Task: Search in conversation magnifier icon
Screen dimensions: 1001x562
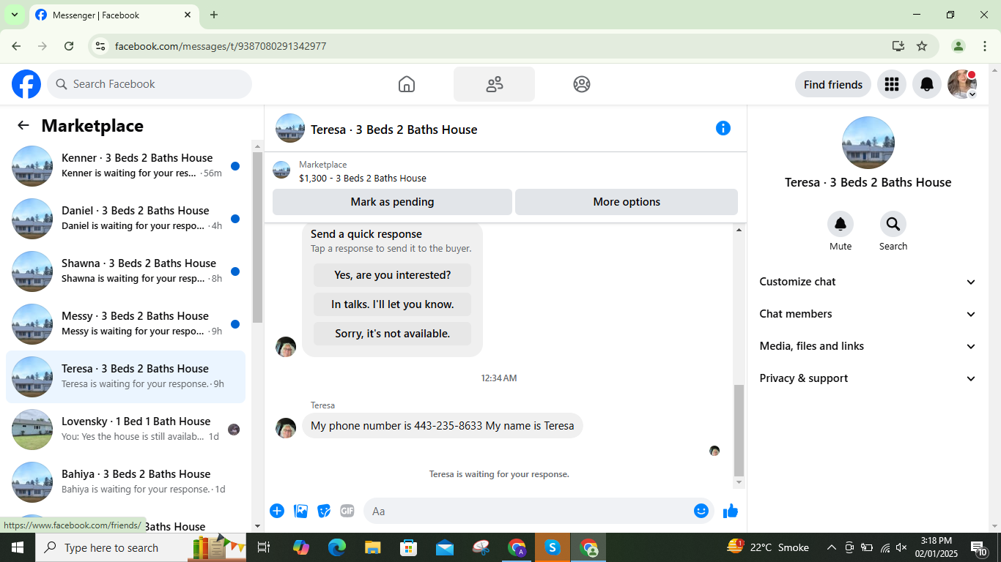Action: (x=893, y=224)
